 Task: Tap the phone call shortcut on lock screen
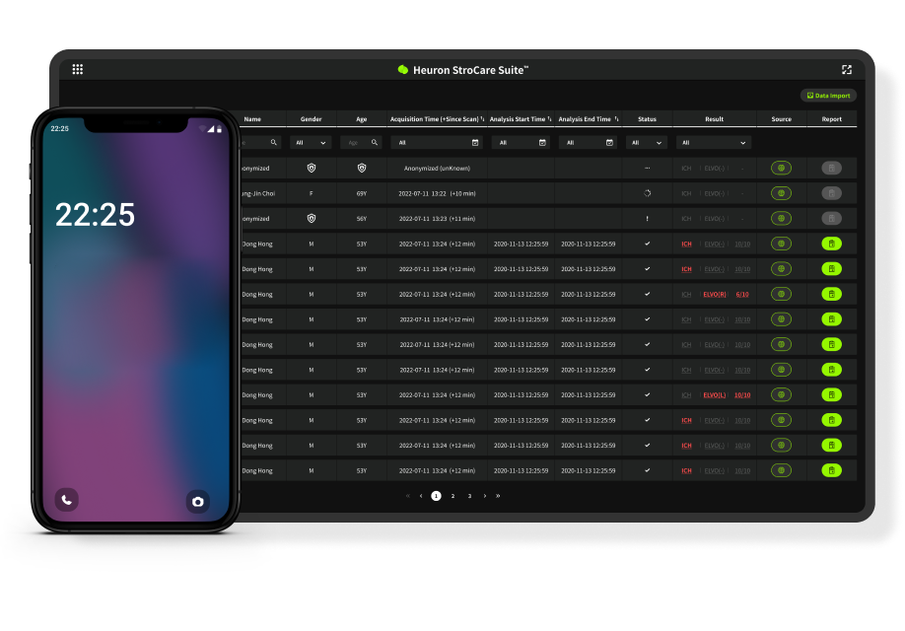click(x=66, y=500)
